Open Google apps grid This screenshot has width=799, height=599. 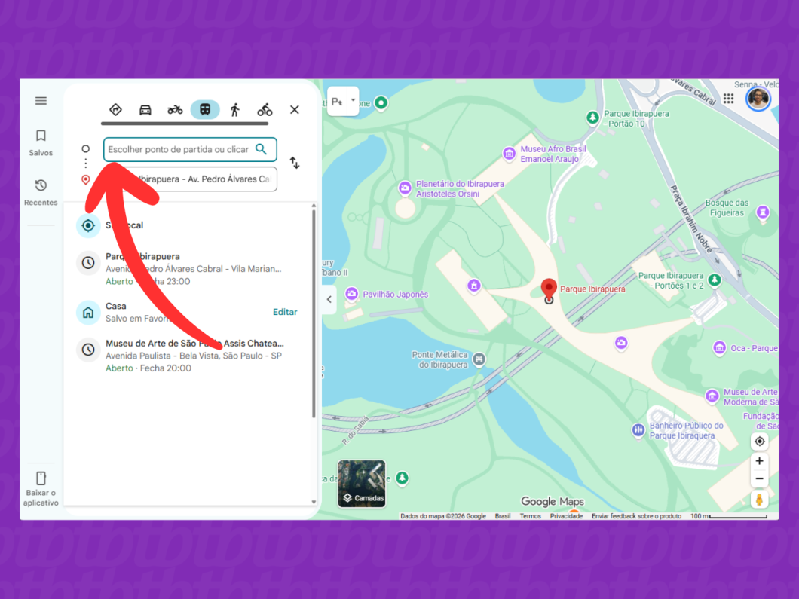point(729,99)
